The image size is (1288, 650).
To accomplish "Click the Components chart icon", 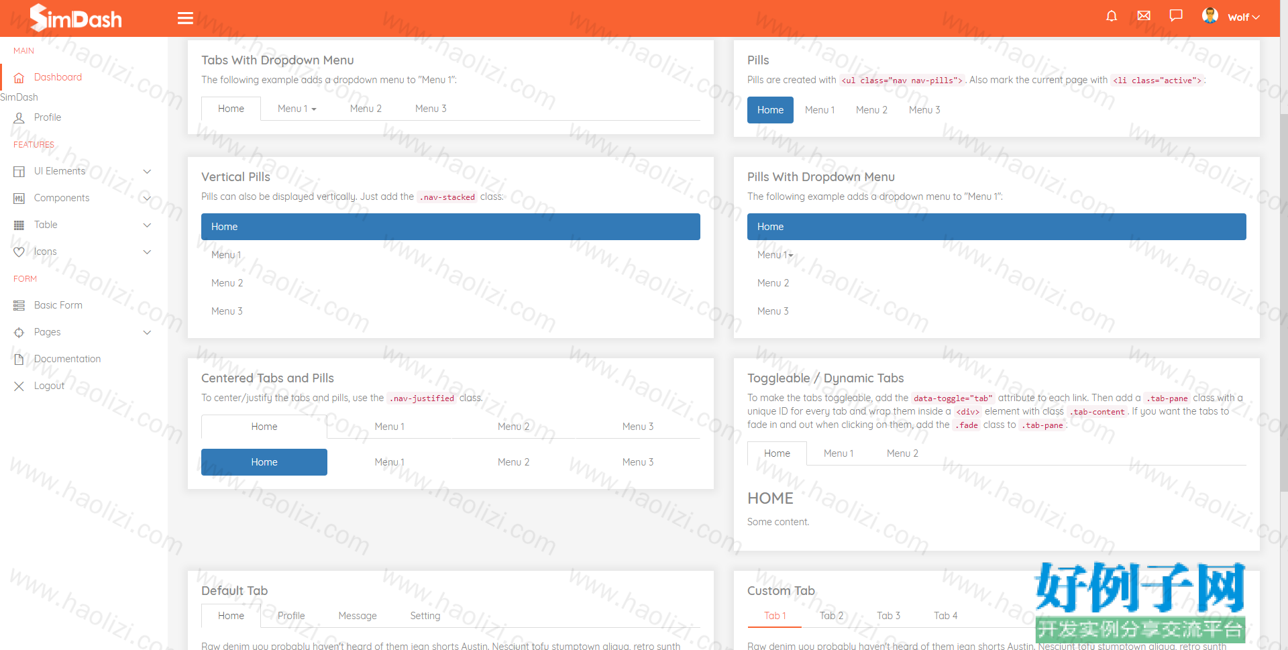I will (19, 198).
